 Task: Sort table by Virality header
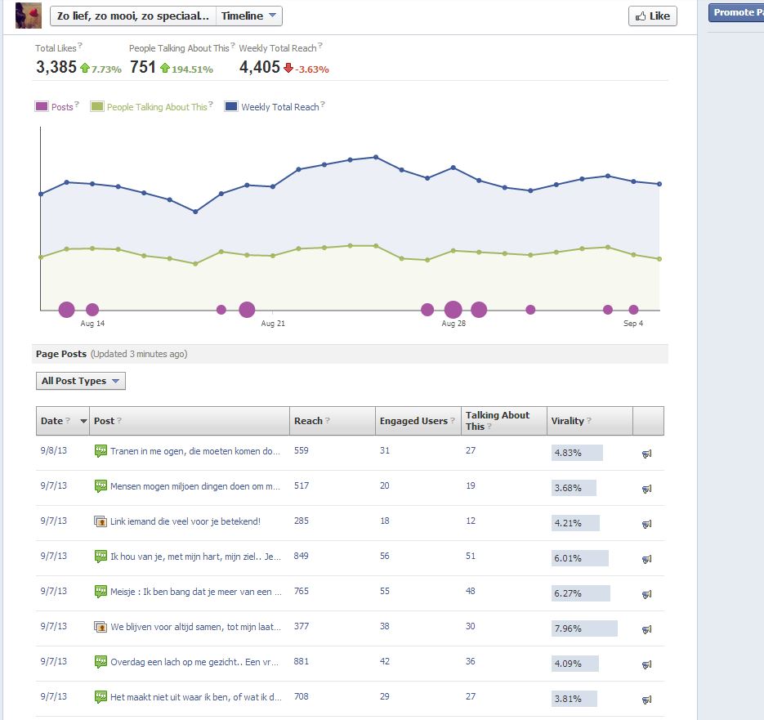[x=590, y=421]
